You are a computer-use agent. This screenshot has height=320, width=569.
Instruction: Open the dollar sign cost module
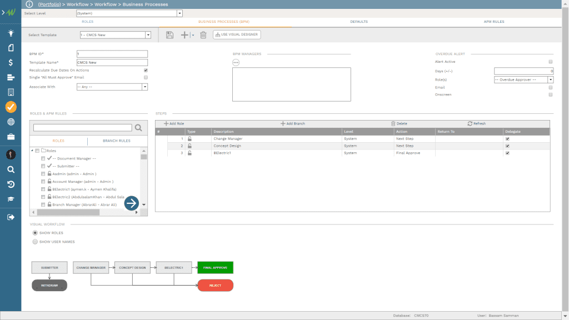click(x=11, y=62)
